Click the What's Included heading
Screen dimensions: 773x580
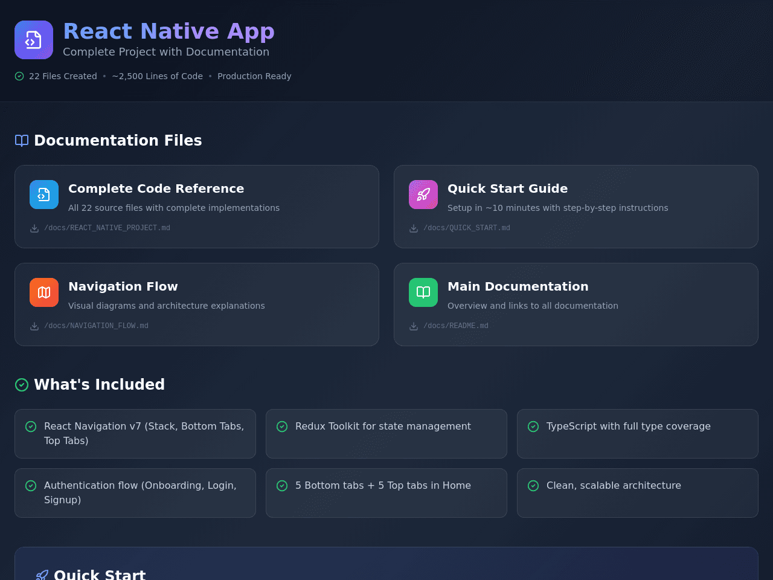(x=99, y=385)
